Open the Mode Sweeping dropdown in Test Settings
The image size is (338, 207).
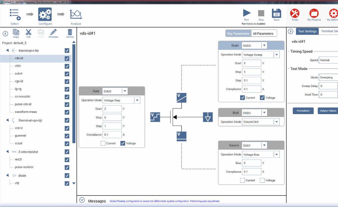[328, 77]
